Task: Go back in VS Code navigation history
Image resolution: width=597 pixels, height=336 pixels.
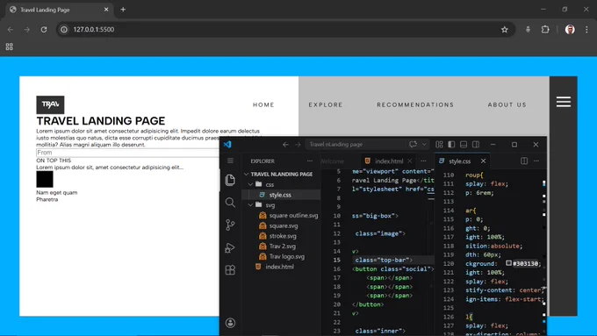Action: 285,145
